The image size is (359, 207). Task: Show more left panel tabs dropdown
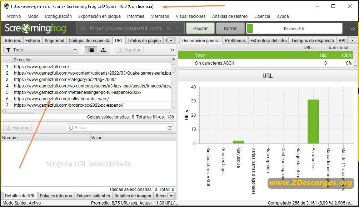(x=171, y=40)
